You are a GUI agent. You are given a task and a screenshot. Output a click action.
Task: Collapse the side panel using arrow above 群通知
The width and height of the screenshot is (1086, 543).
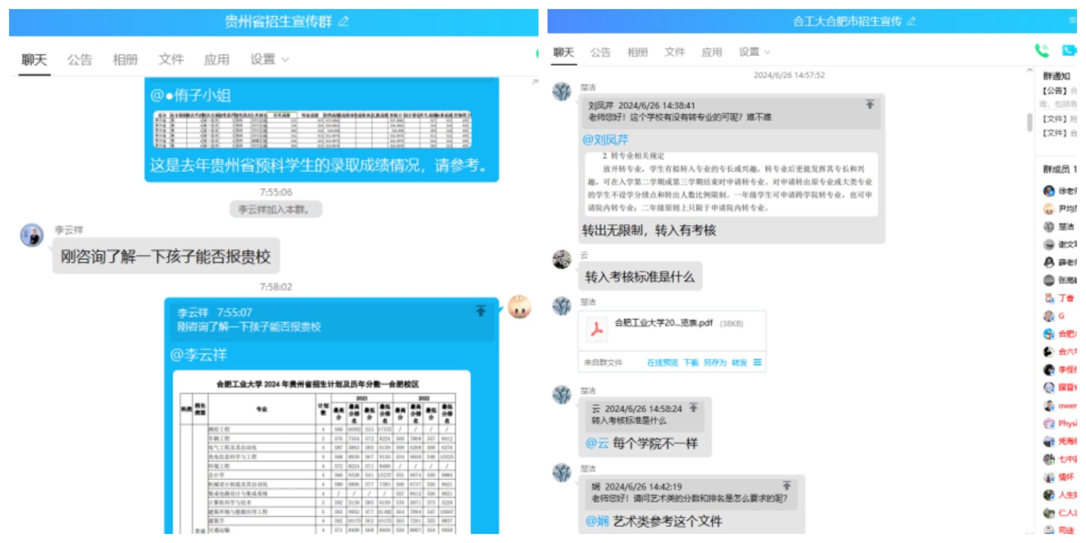click(x=1029, y=70)
